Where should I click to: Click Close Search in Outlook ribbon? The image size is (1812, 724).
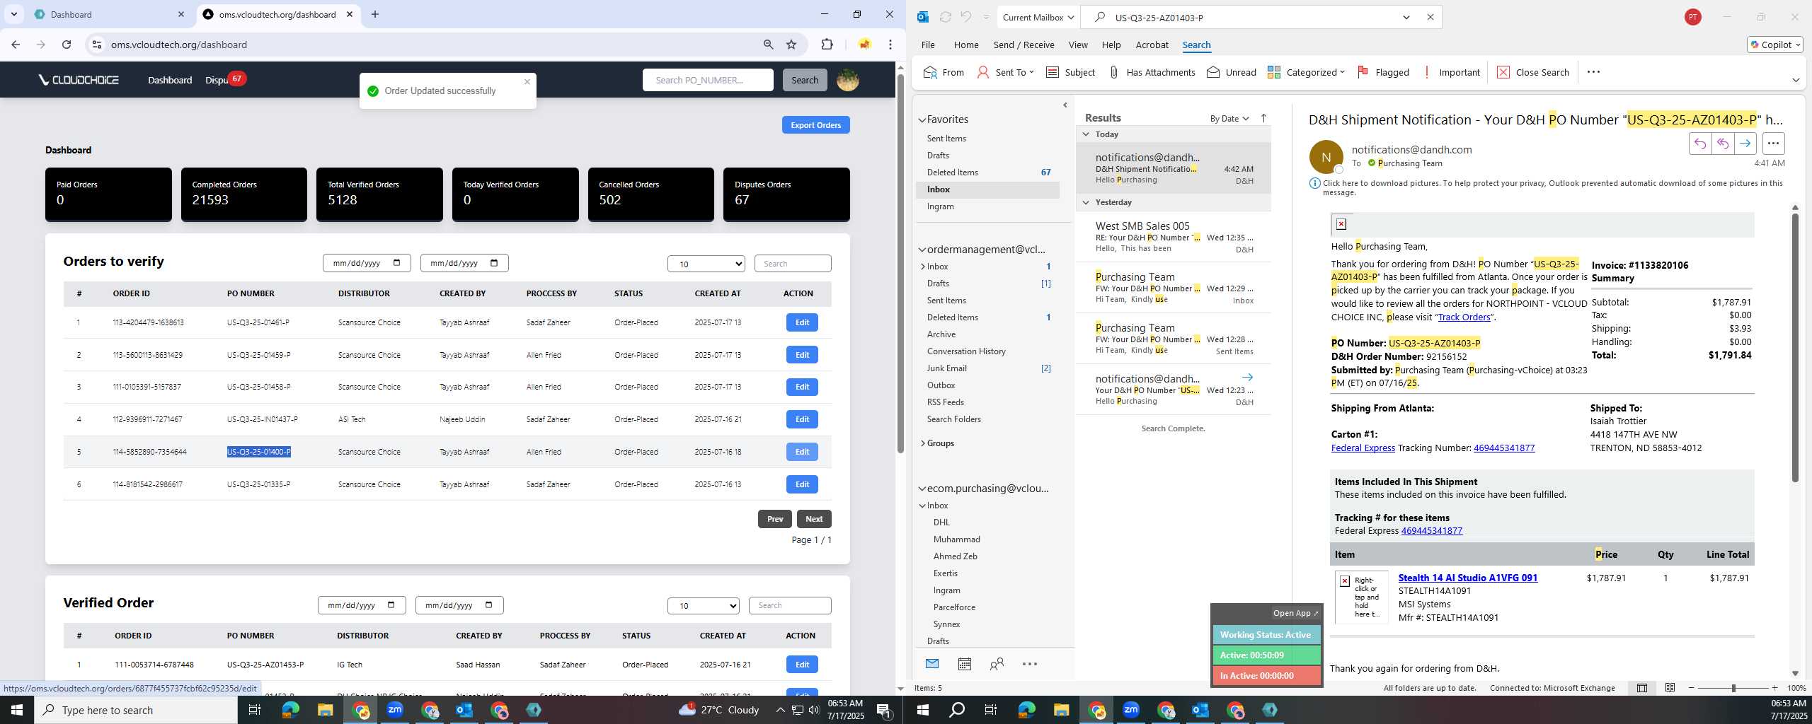coord(1532,72)
